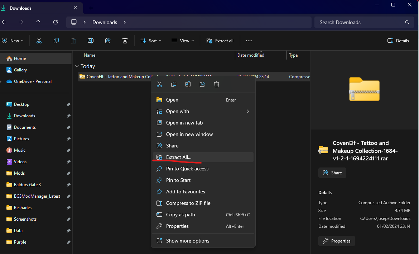Select the Cut icon in the toolbar
The image size is (419, 254).
tap(39, 41)
